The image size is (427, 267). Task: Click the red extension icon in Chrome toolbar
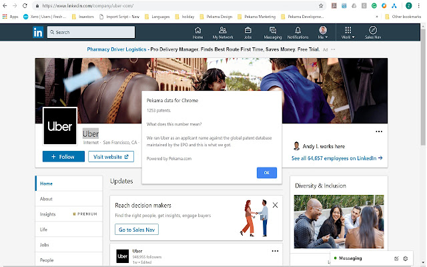tap(334, 6)
